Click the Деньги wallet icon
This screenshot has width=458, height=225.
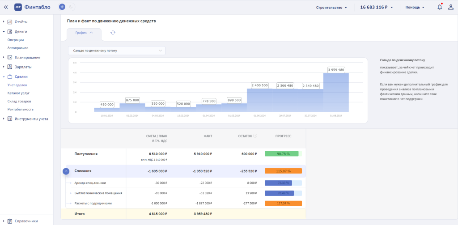tap(10, 32)
